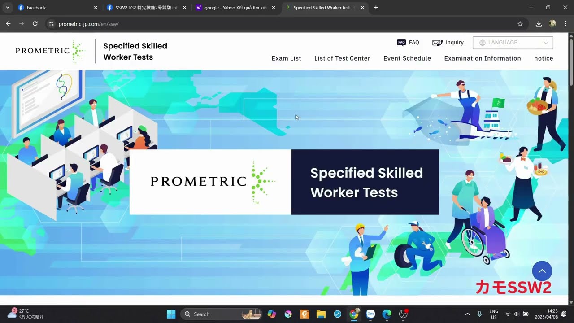Expand the LANGUAGE dropdown

pos(513,43)
